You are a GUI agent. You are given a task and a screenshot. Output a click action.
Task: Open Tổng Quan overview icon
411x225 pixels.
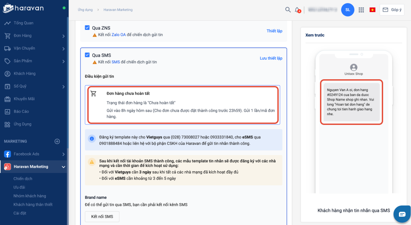click(x=7, y=23)
